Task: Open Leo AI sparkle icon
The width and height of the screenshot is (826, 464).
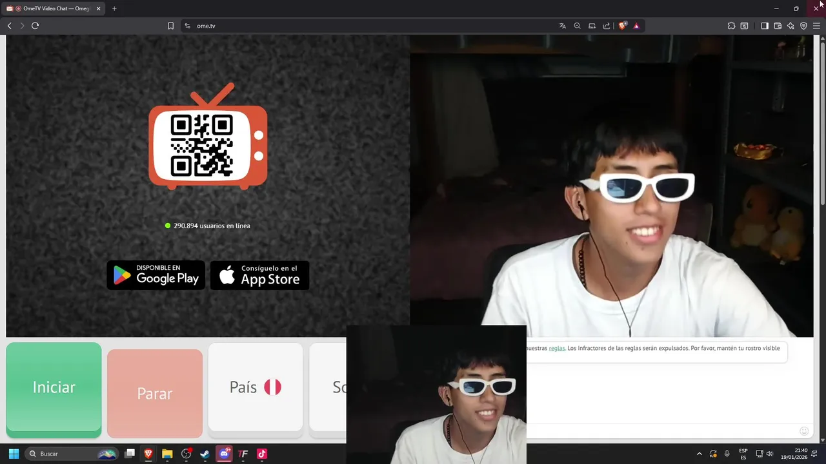Action: (x=791, y=26)
